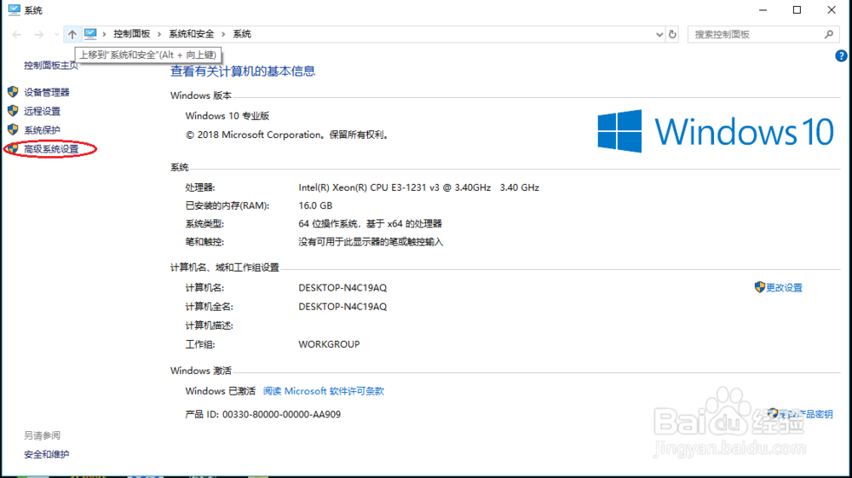Viewport: 852px width, 478px height.
Task: Open 设备管理器 link
Action: pos(47,92)
